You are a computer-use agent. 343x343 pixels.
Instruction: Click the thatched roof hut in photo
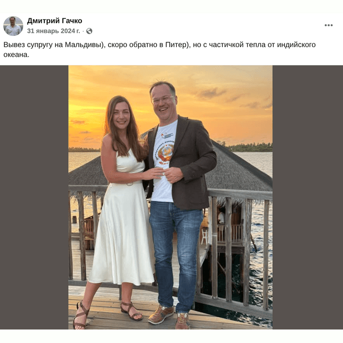[x=241, y=171]
